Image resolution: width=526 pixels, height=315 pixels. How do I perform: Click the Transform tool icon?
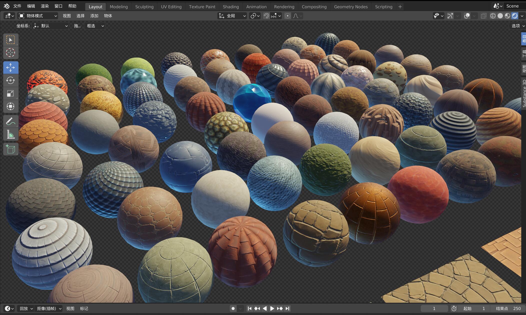click(x=11, y=107)
